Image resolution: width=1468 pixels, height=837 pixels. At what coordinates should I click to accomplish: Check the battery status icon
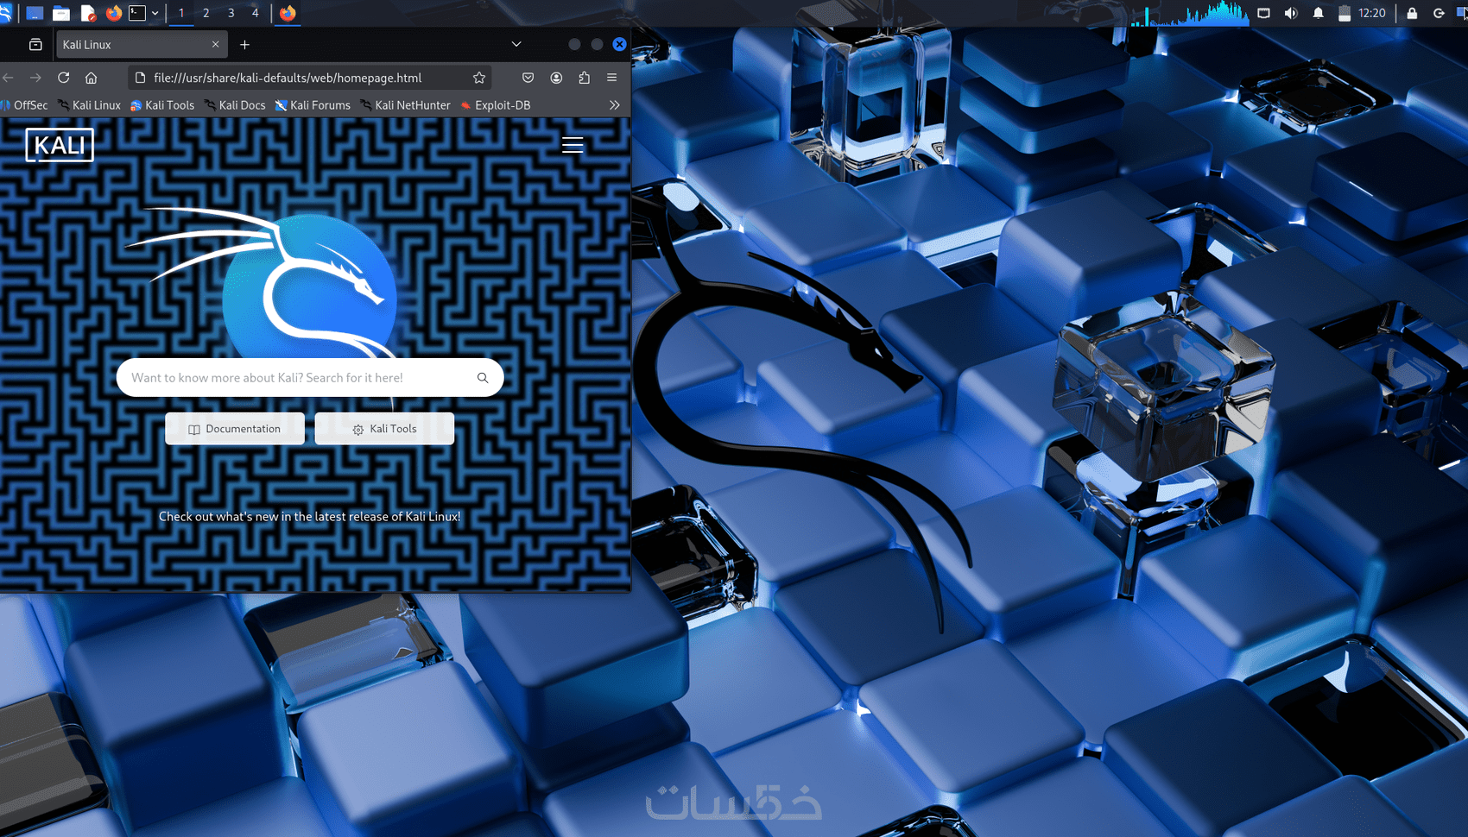click(x=1345, y=13)
